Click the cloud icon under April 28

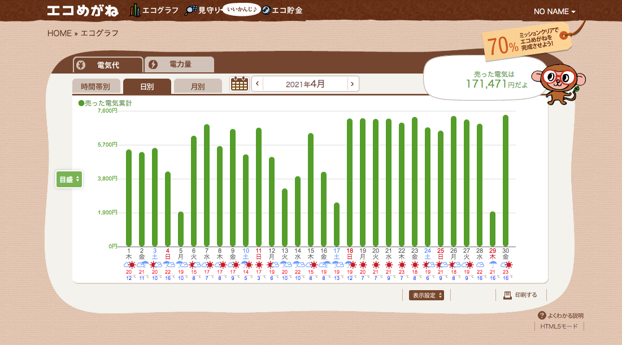480,265
